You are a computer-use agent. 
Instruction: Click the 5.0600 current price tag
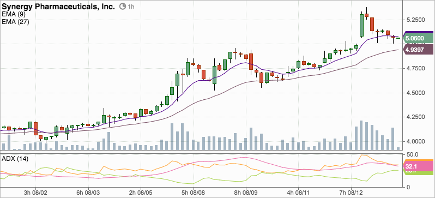click(x=418, y=39)
